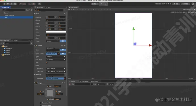Click the assets search magnifier icon

pos(32,43)
